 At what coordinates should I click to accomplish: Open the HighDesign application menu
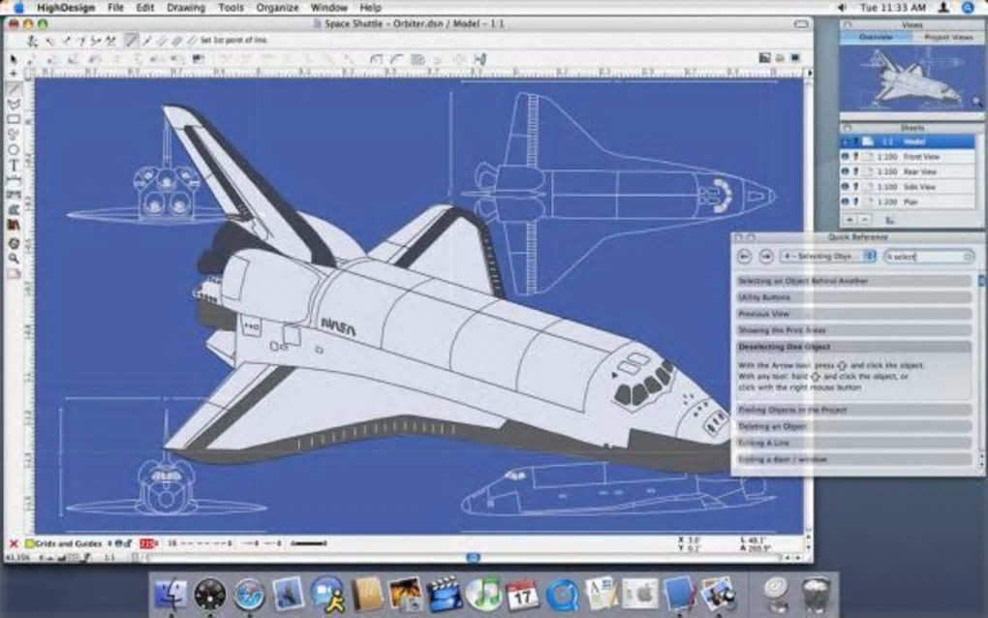[x=66, y=8]
